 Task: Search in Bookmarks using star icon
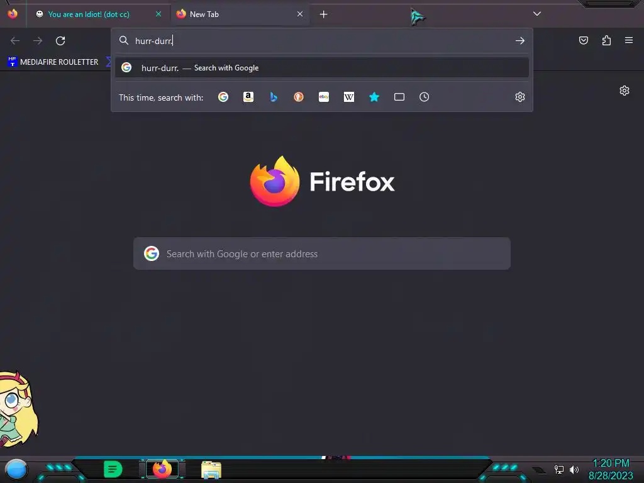click(x=374, y=97)
